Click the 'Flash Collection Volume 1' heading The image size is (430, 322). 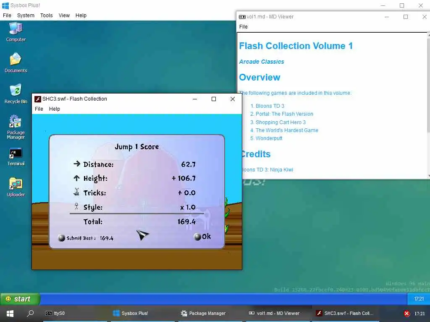[296, 46]
